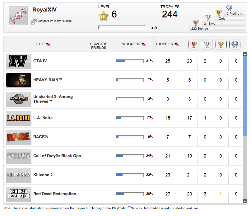This screenshot has height=216, width=251.
Task: Click the platinum trophy column header button
Action: tap(235, 45)
